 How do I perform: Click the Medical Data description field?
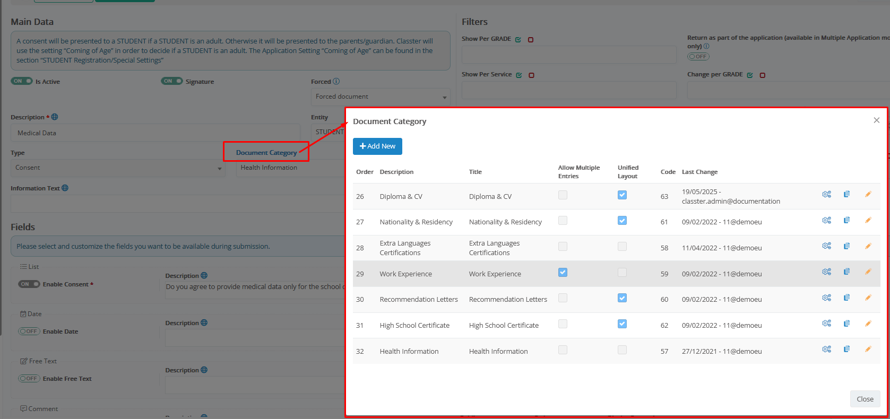pos(155,133)
